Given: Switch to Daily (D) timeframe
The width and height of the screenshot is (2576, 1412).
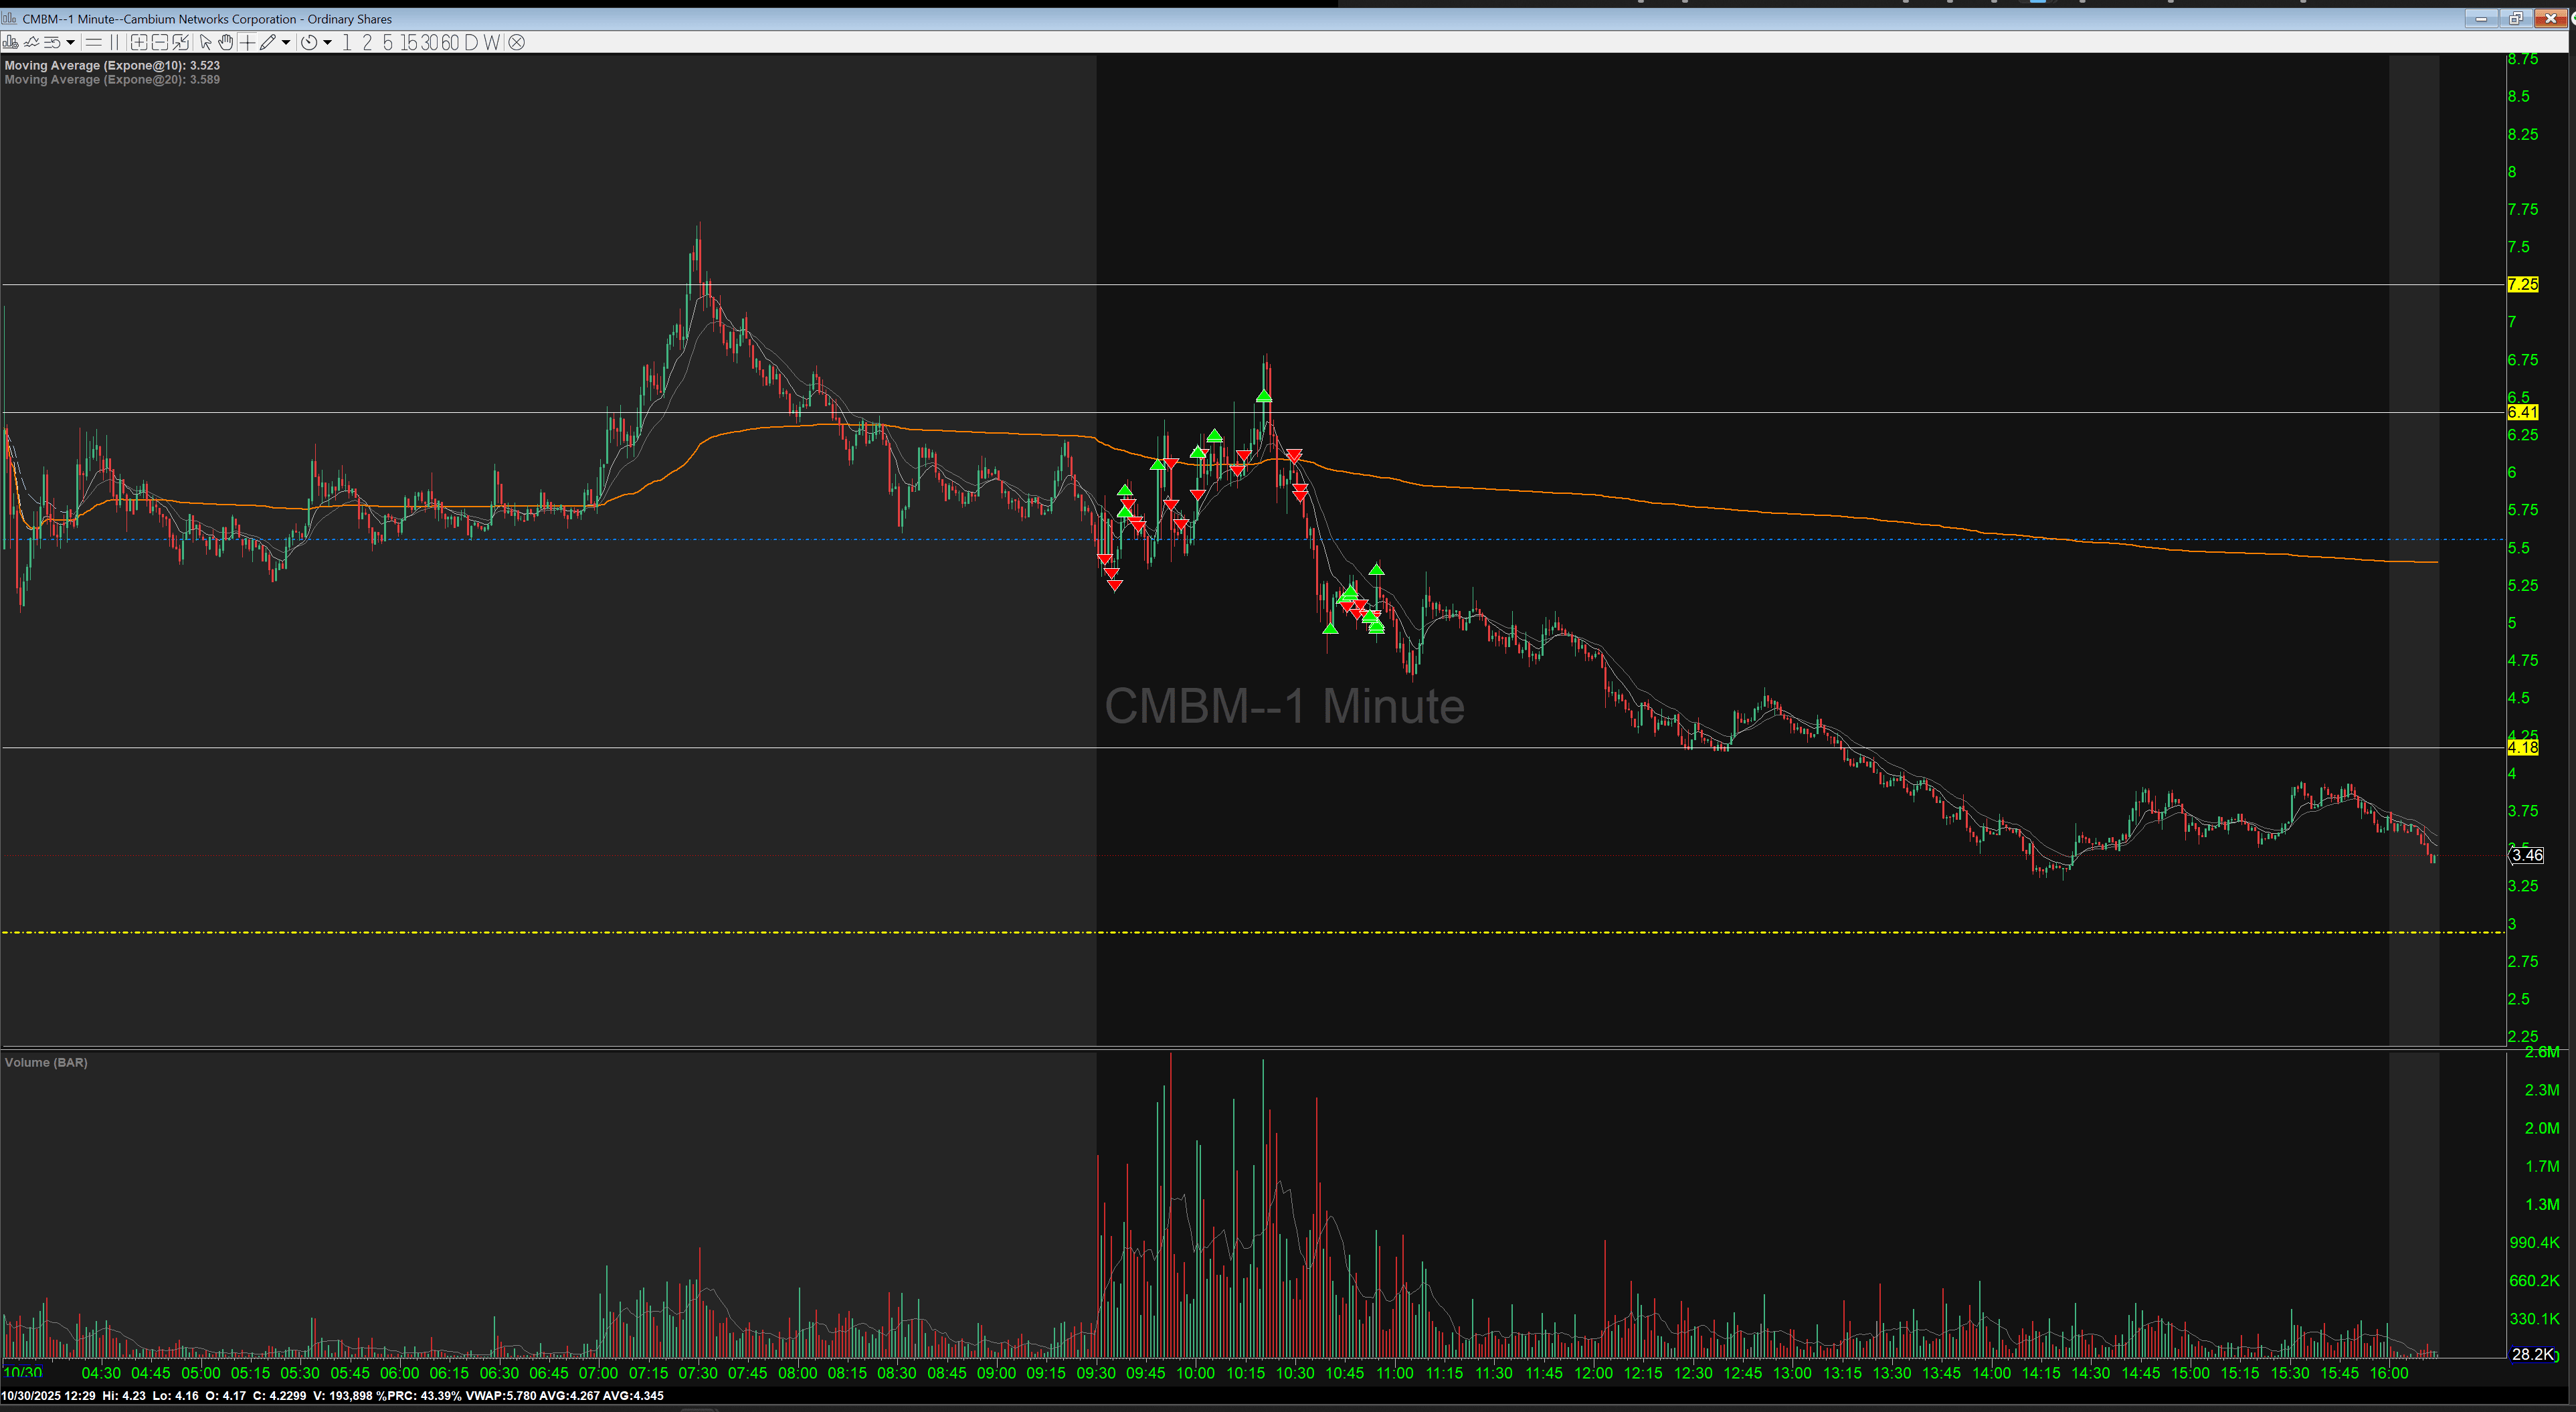Looking at the screenshot, I should click(x=471, y=43).
